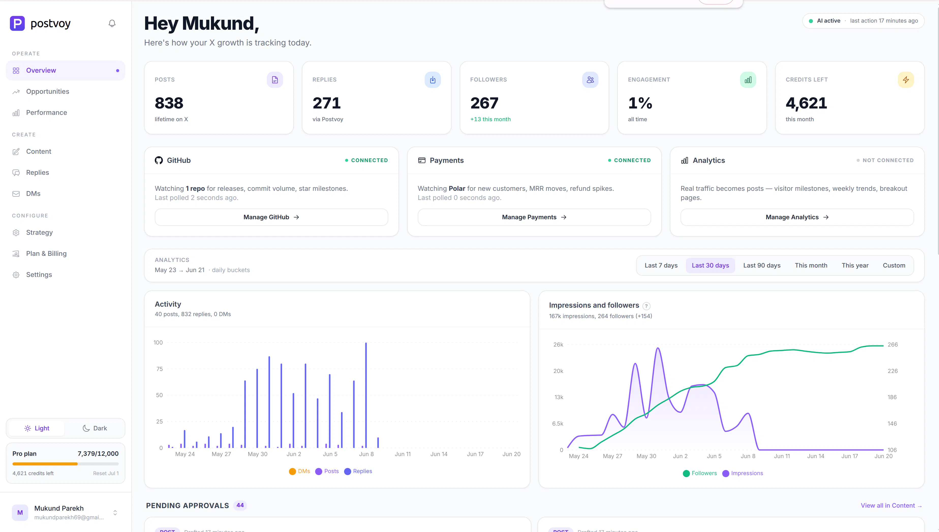Toggle Replies series in Activity legend
The image size is (939, 532).
point(358,471)
